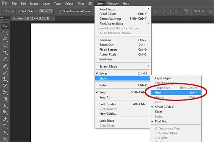Select the History Brush tool
This screenshot has height=142, width=214.
point(5,86)
